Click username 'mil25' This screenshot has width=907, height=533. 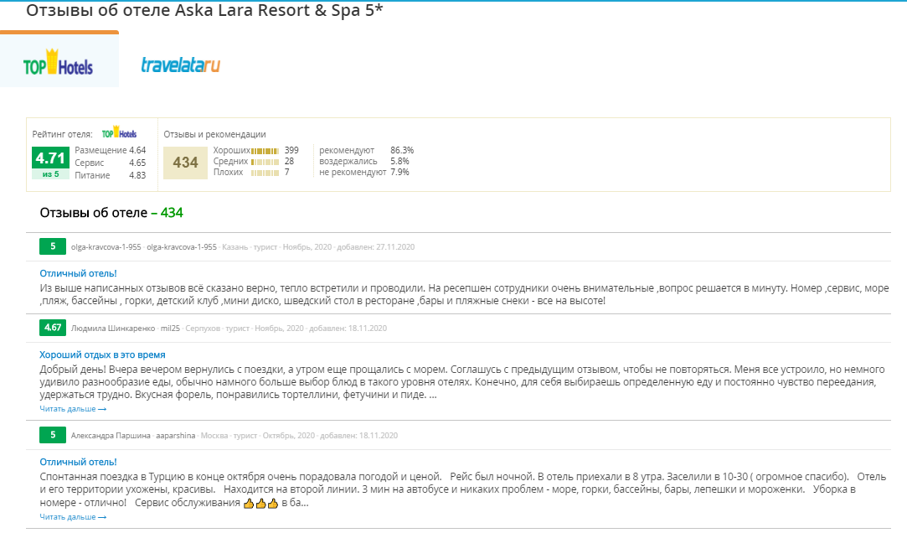(170, 329)
